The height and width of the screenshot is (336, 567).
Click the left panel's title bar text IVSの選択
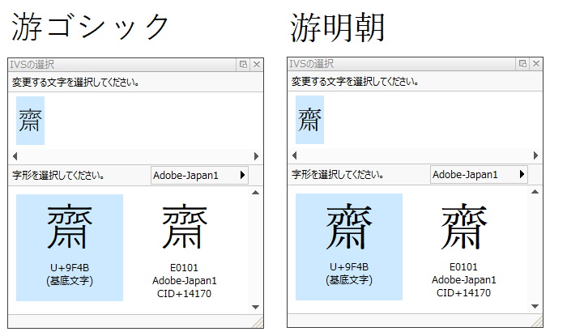tap(32, 65)
